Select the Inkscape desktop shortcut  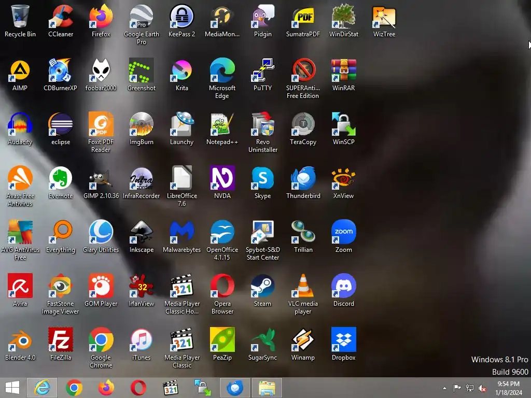(x=141, y=236)
